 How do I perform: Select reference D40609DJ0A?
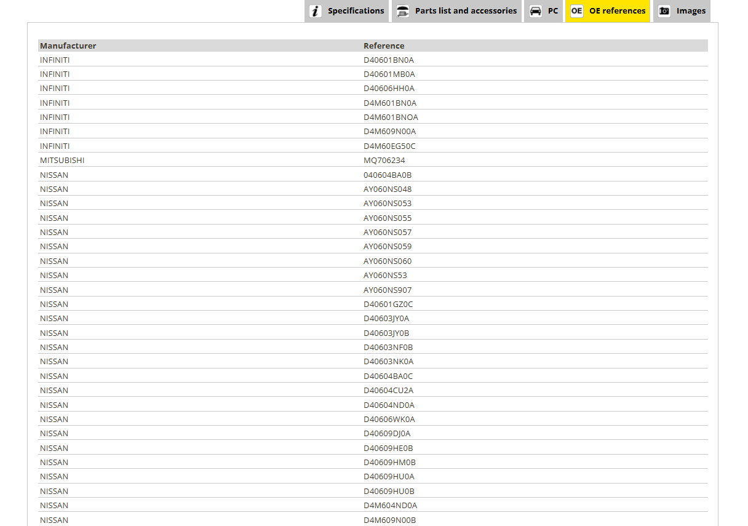click(387, 433)
